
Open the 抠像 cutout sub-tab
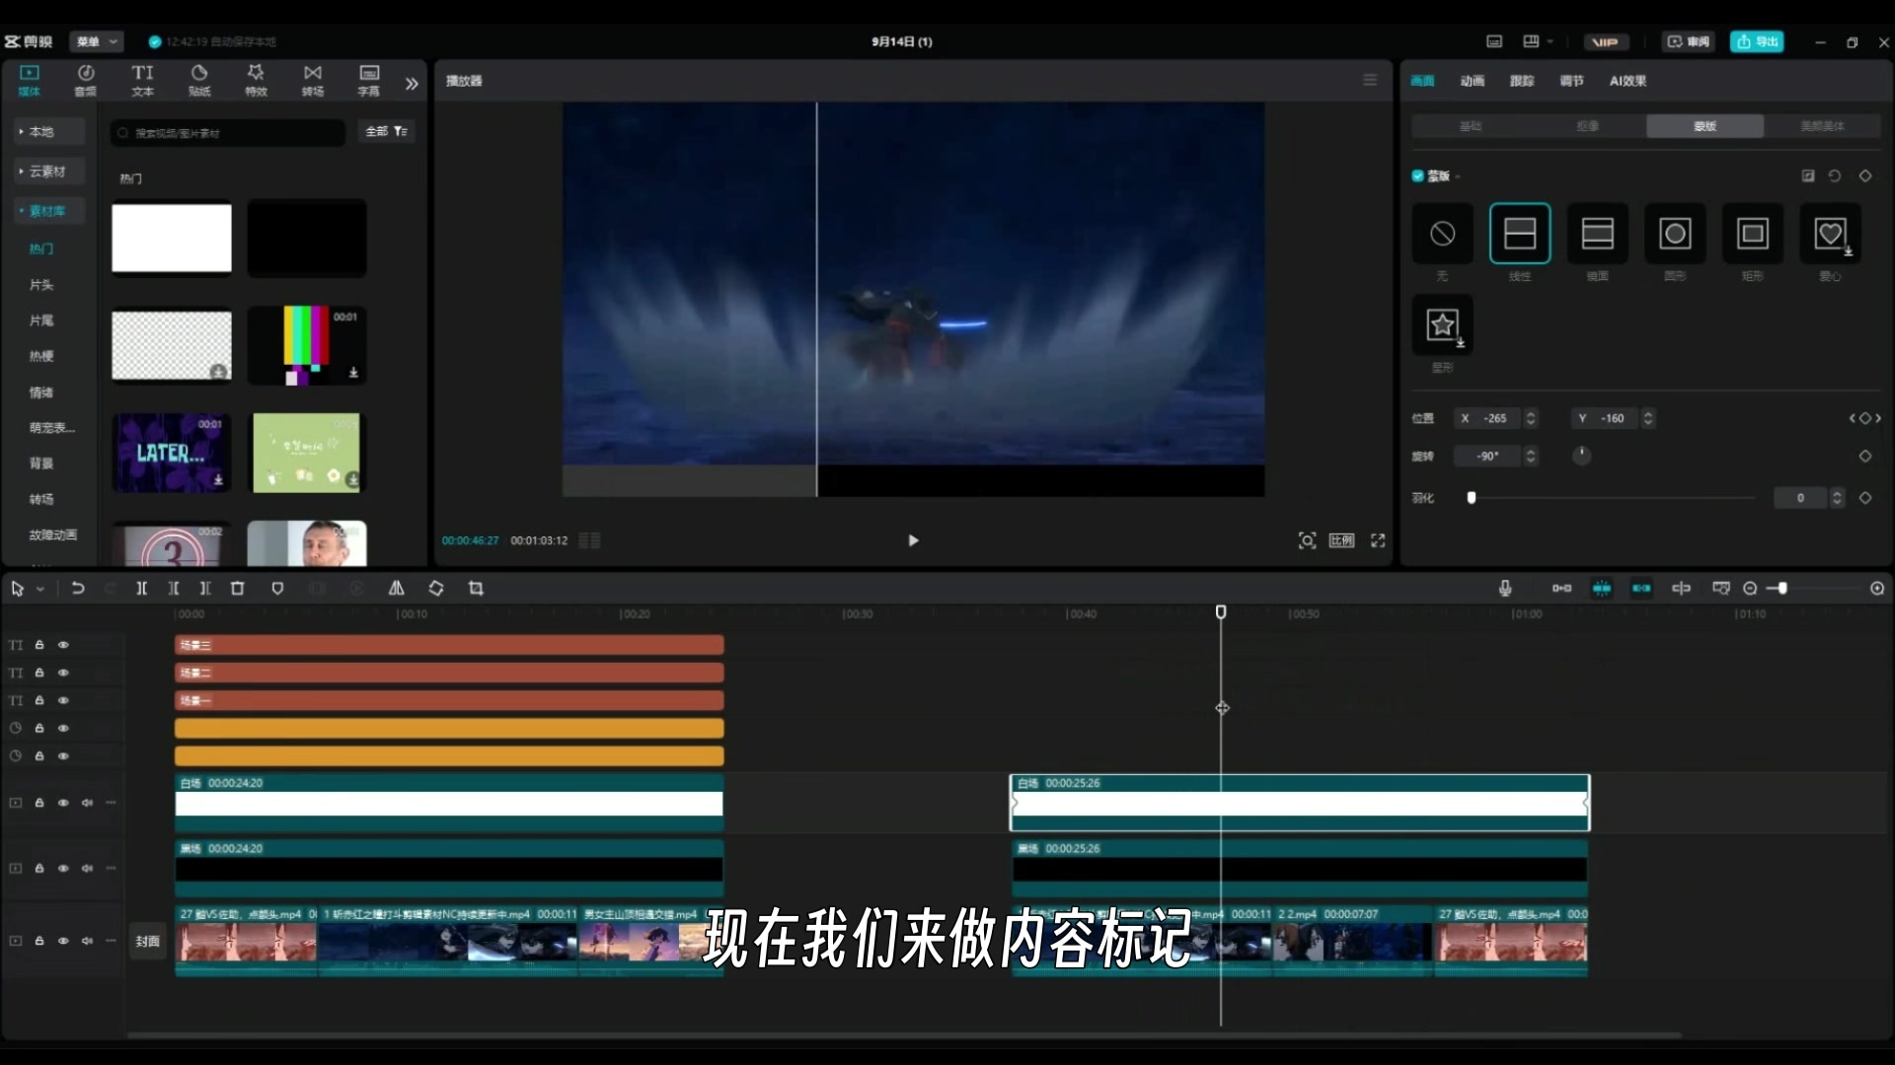pos(1587,126)
